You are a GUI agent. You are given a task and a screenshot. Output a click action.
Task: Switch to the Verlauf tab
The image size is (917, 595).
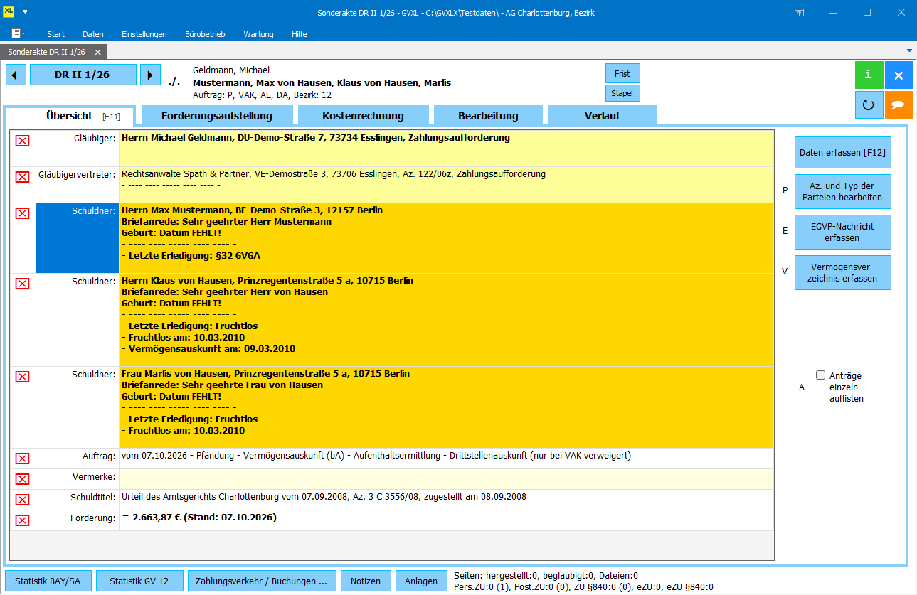point(602,116)
